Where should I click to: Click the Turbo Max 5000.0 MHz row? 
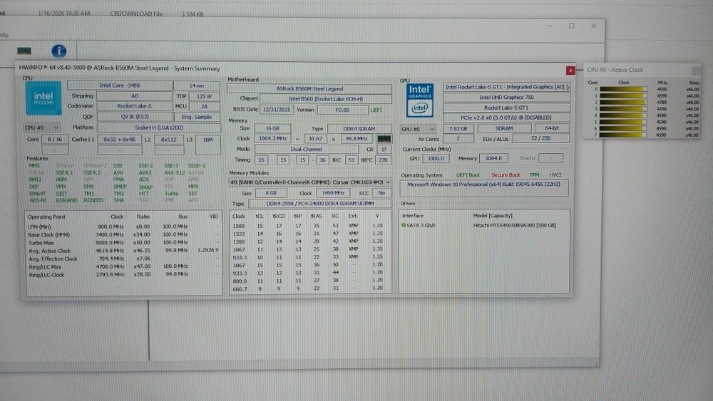[x=123, y=242]
